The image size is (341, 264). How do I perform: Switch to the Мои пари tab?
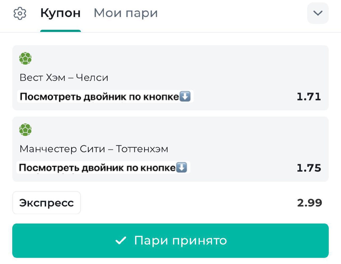coord(126,13)
